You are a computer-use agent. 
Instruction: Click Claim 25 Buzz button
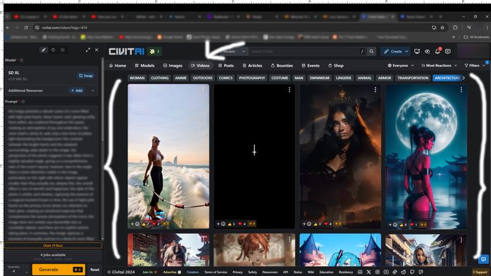click(x=53, y=245)
